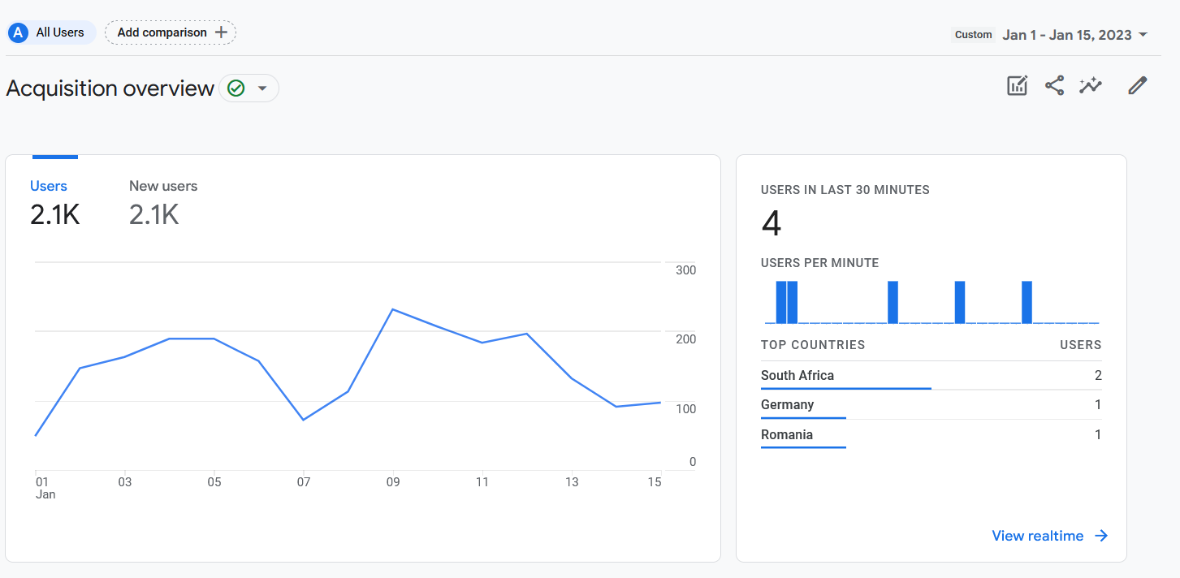Open the Insights sparkle icon
The image size is (1180, 578).
point(1090,86)
